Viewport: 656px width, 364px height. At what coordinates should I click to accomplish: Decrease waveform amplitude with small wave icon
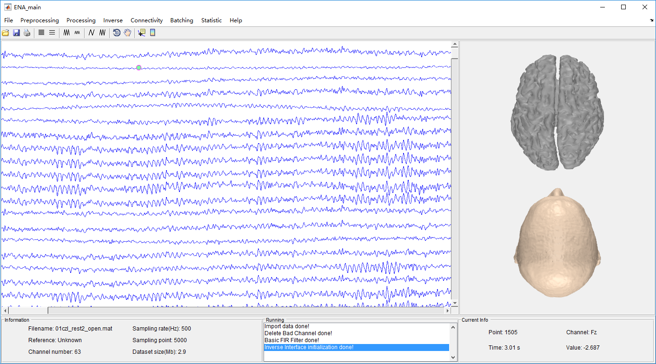77,33
